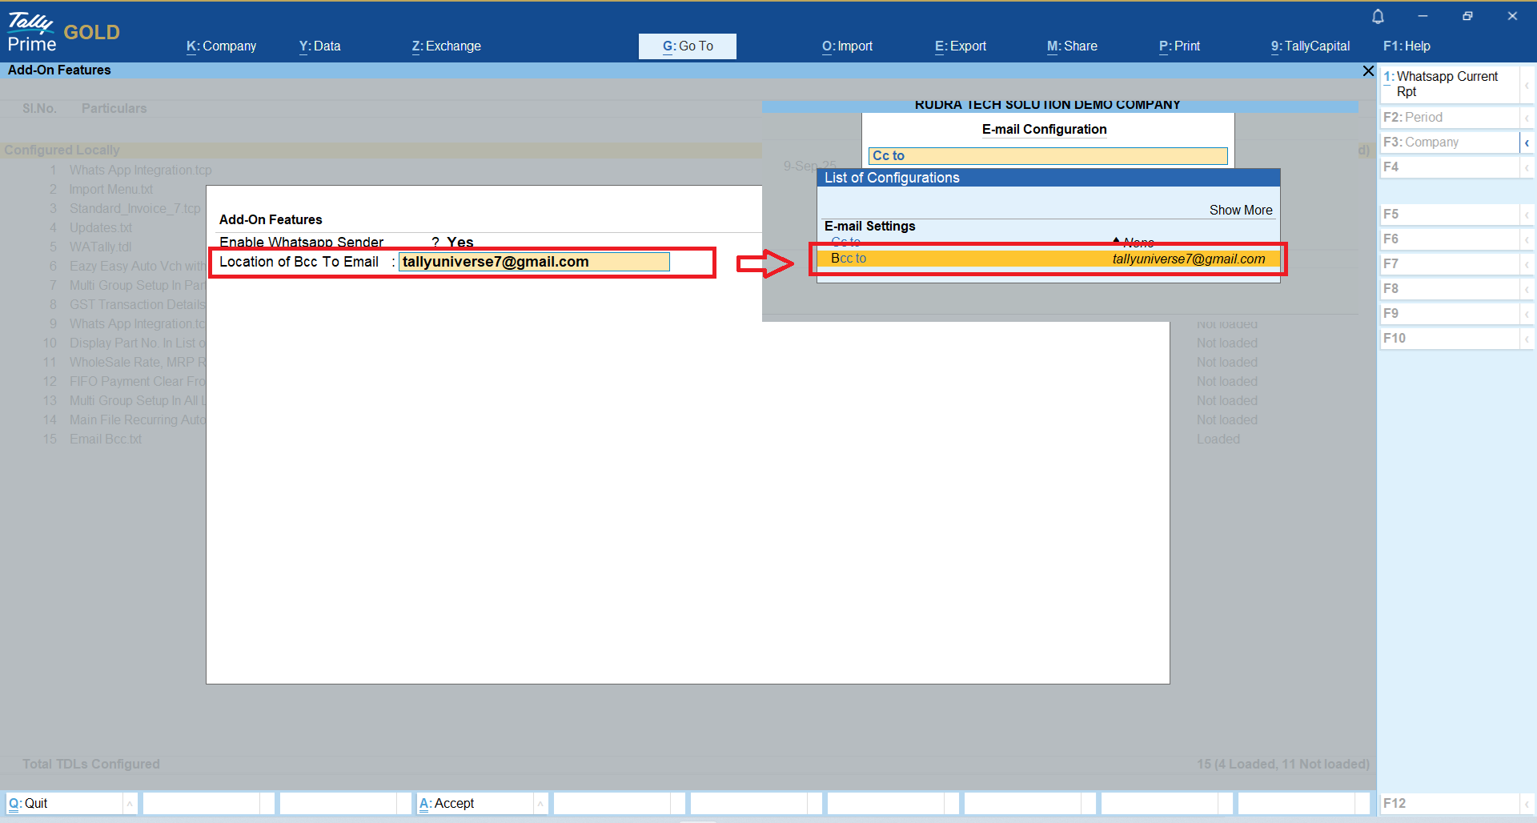
Task: Toggle the Enable Whatsapp Sender Yes value
Action: tap(459, 242)
